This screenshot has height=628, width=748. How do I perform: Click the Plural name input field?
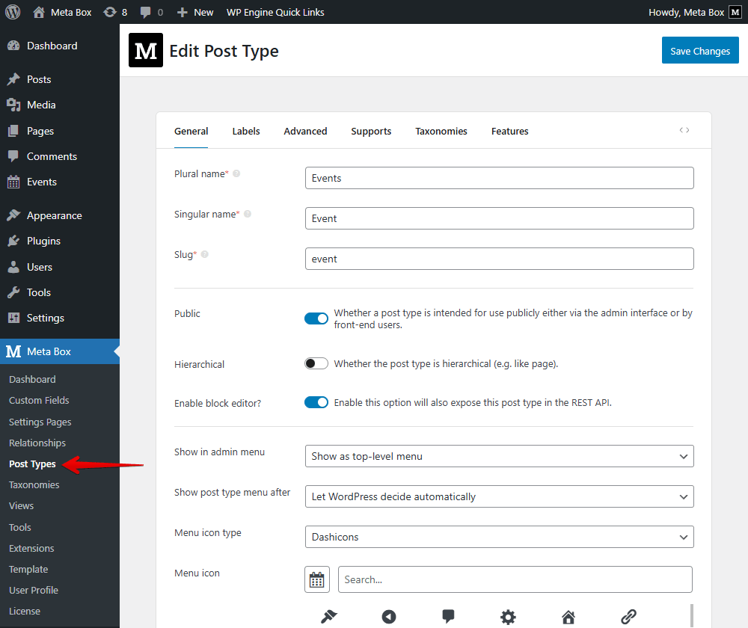pyautogui.click(x=499, y=178)
